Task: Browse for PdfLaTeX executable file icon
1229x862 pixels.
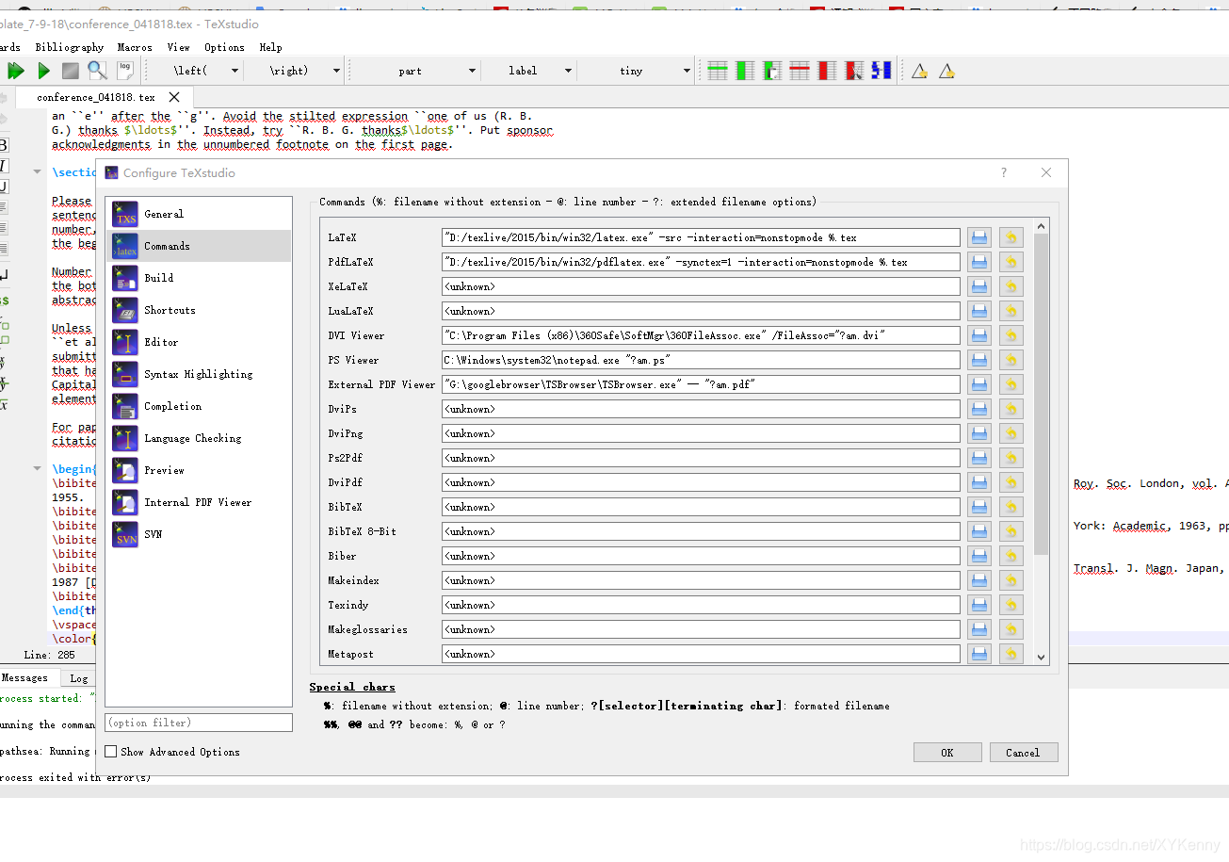Action: (x=979, y=262)
